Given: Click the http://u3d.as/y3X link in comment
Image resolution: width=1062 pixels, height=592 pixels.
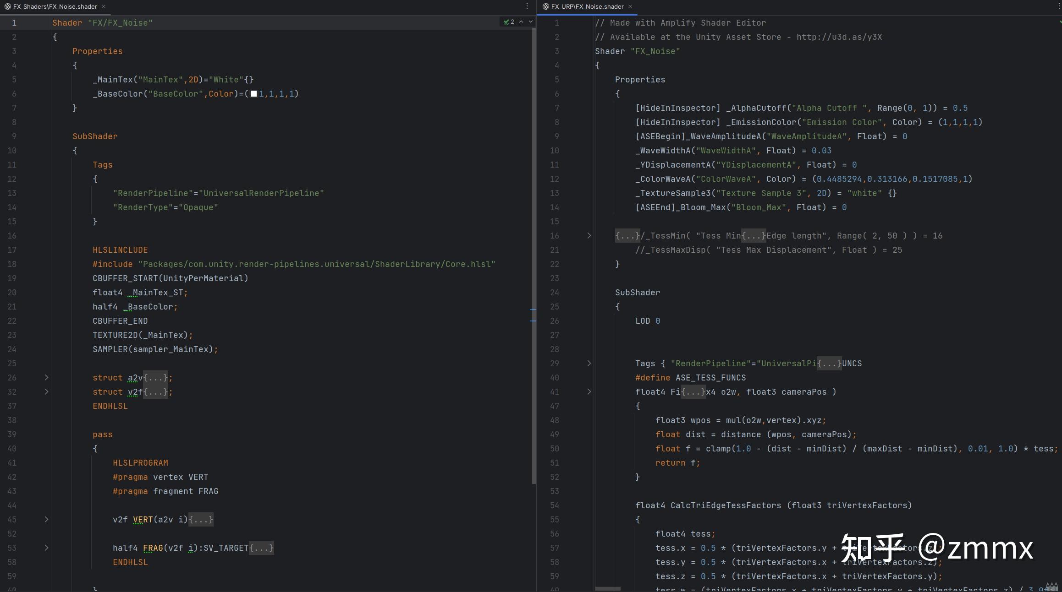Looking at the screenshot, I should click(x=839, y=37).
